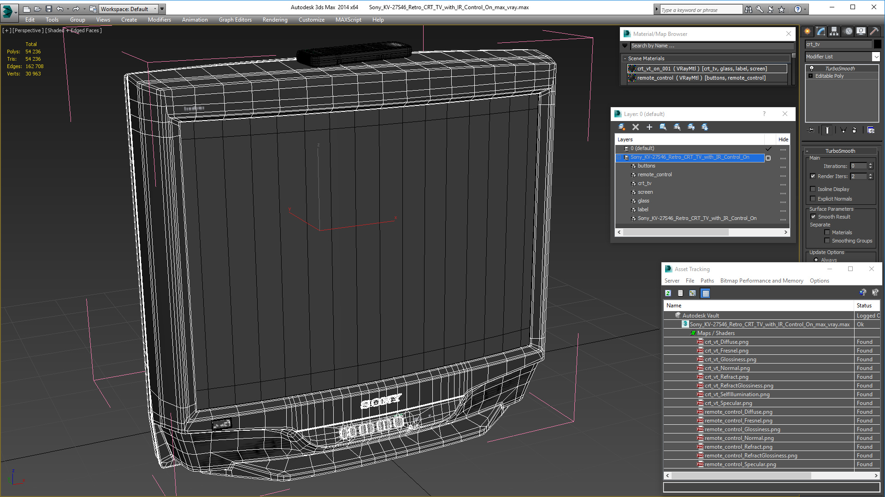885x497 pixels.
Task: Open the Graph Editors menu
Action: [235, 20]
